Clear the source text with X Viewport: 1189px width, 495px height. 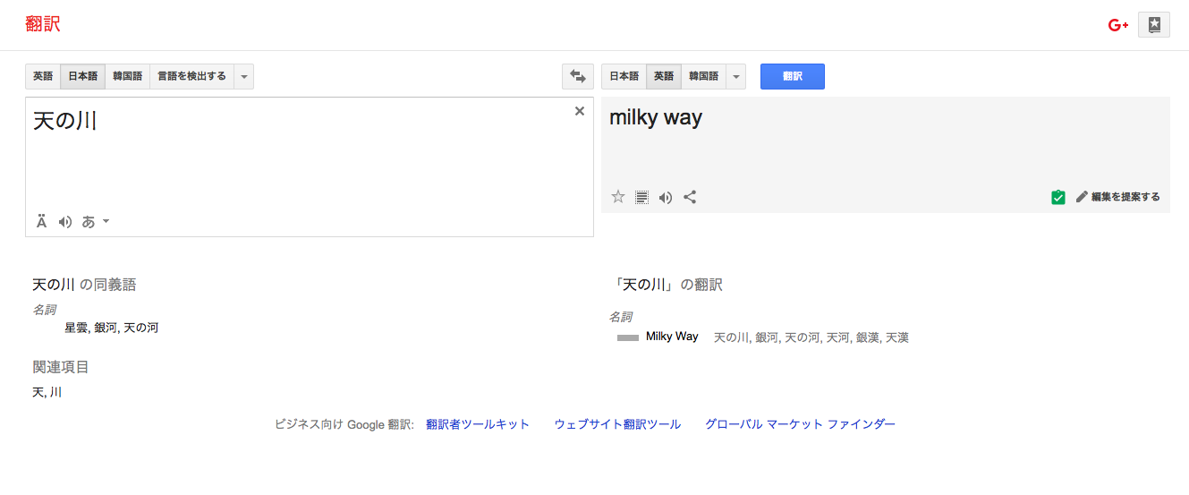[x=579, y=111]
